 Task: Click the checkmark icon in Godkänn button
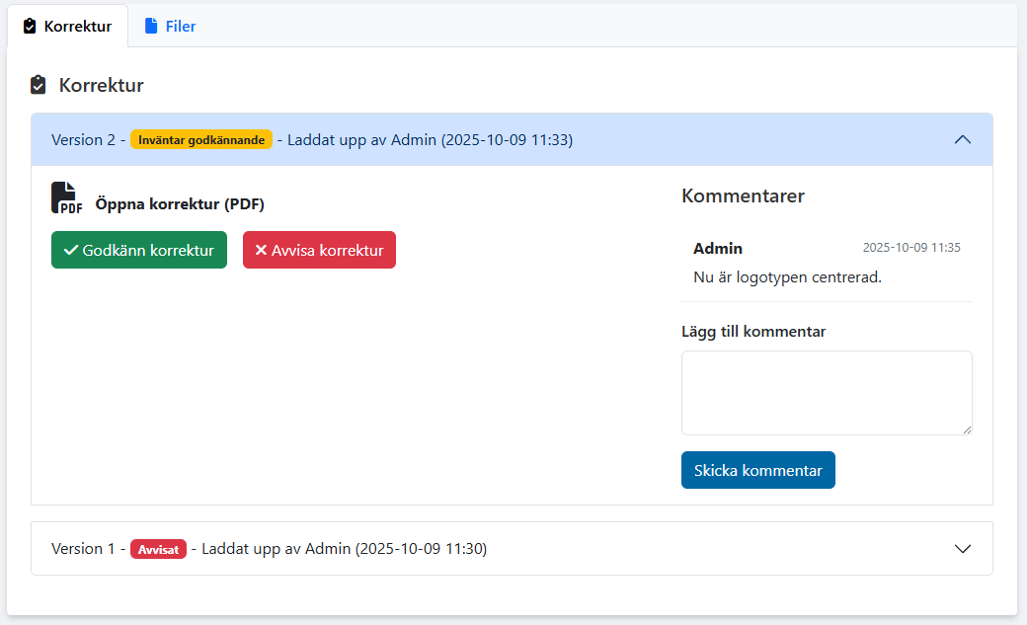(71, 251)
